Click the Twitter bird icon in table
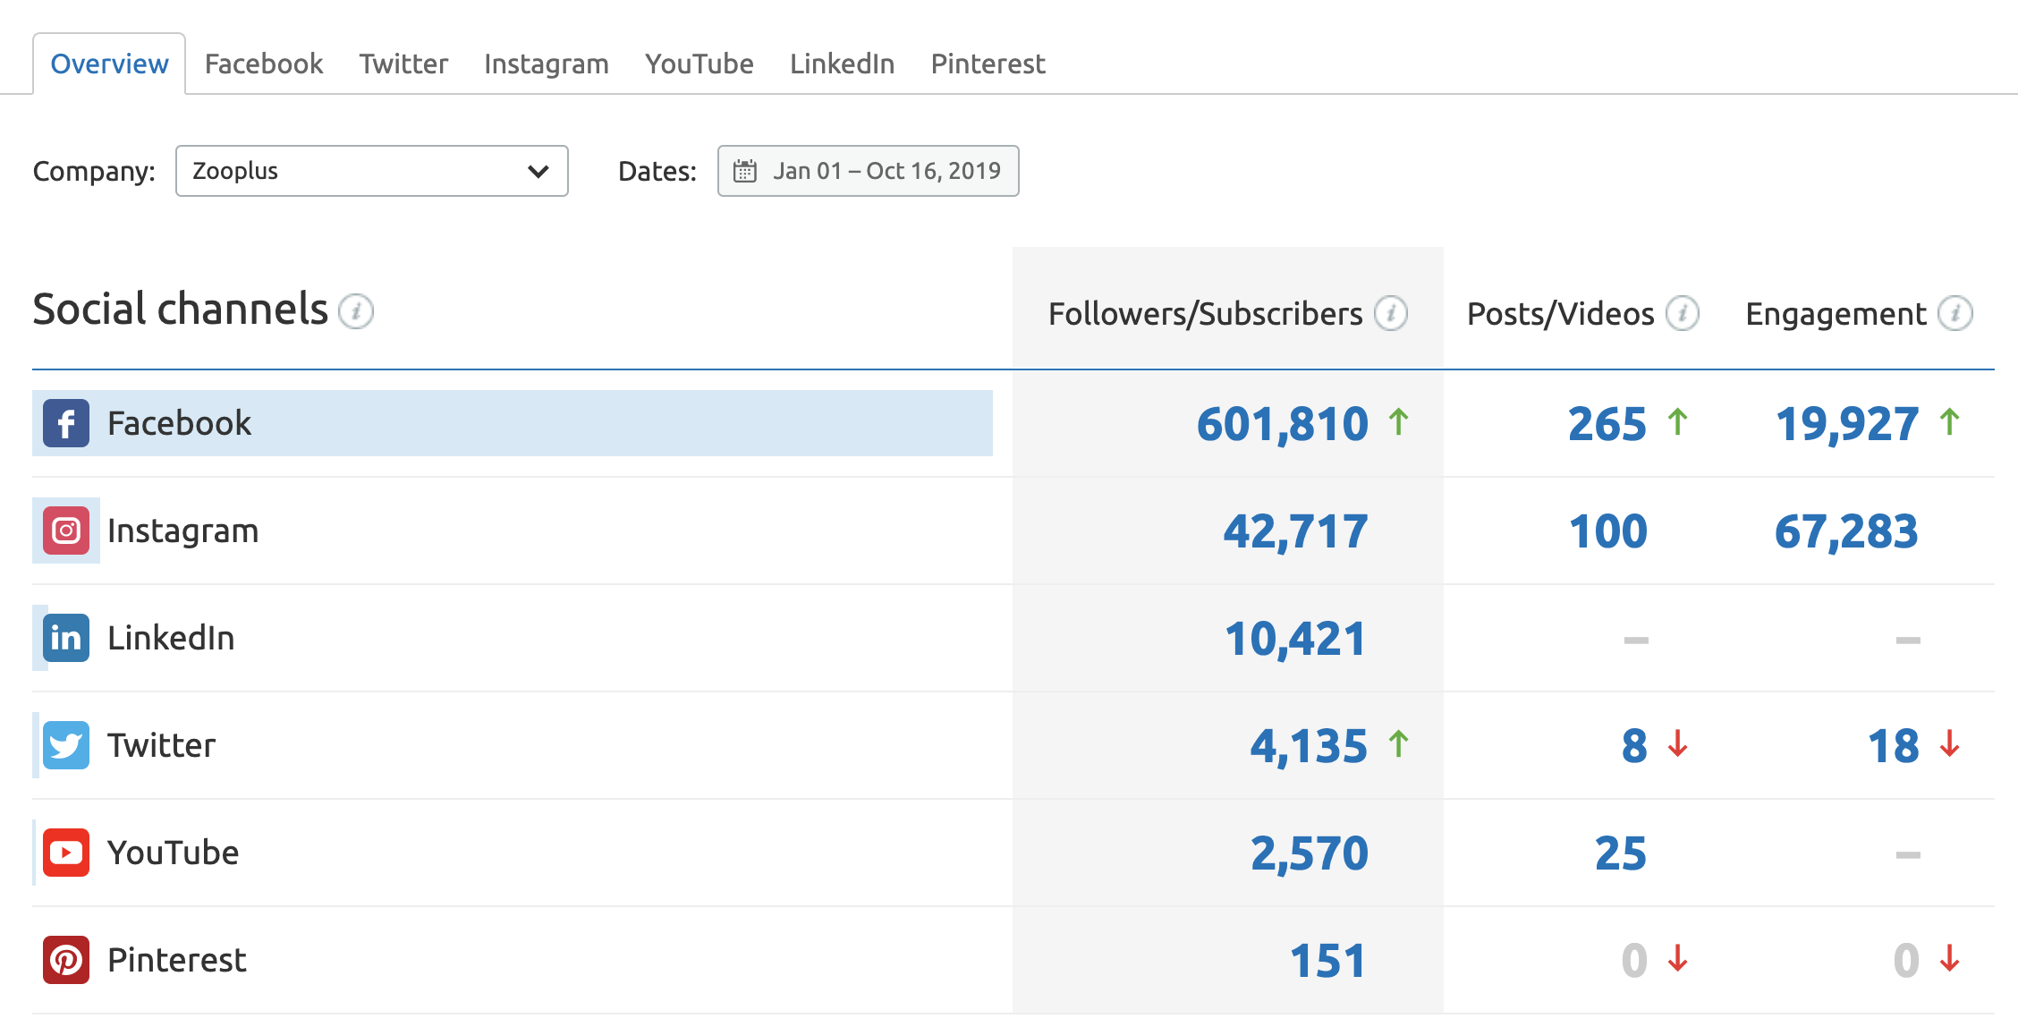Image resolution: width=2018 pixels, height=1027 pixels. [66, 745]
